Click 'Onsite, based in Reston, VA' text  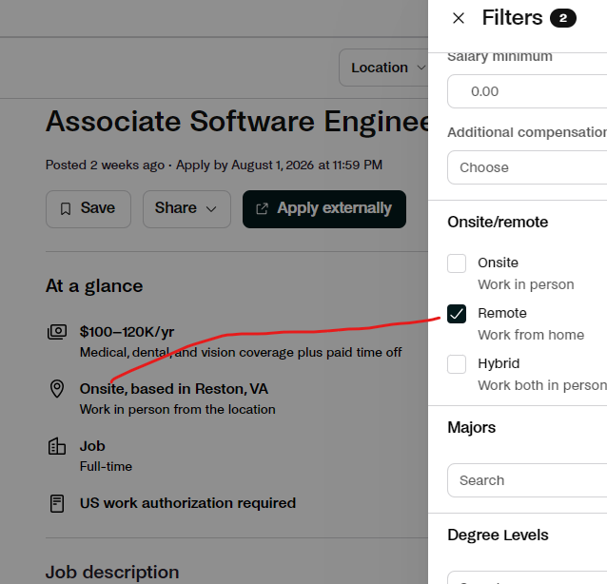click(x=174, y=389)
